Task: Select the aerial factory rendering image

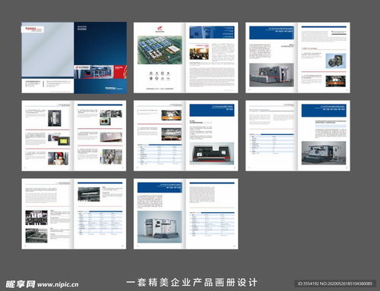Action: (160, 50)
